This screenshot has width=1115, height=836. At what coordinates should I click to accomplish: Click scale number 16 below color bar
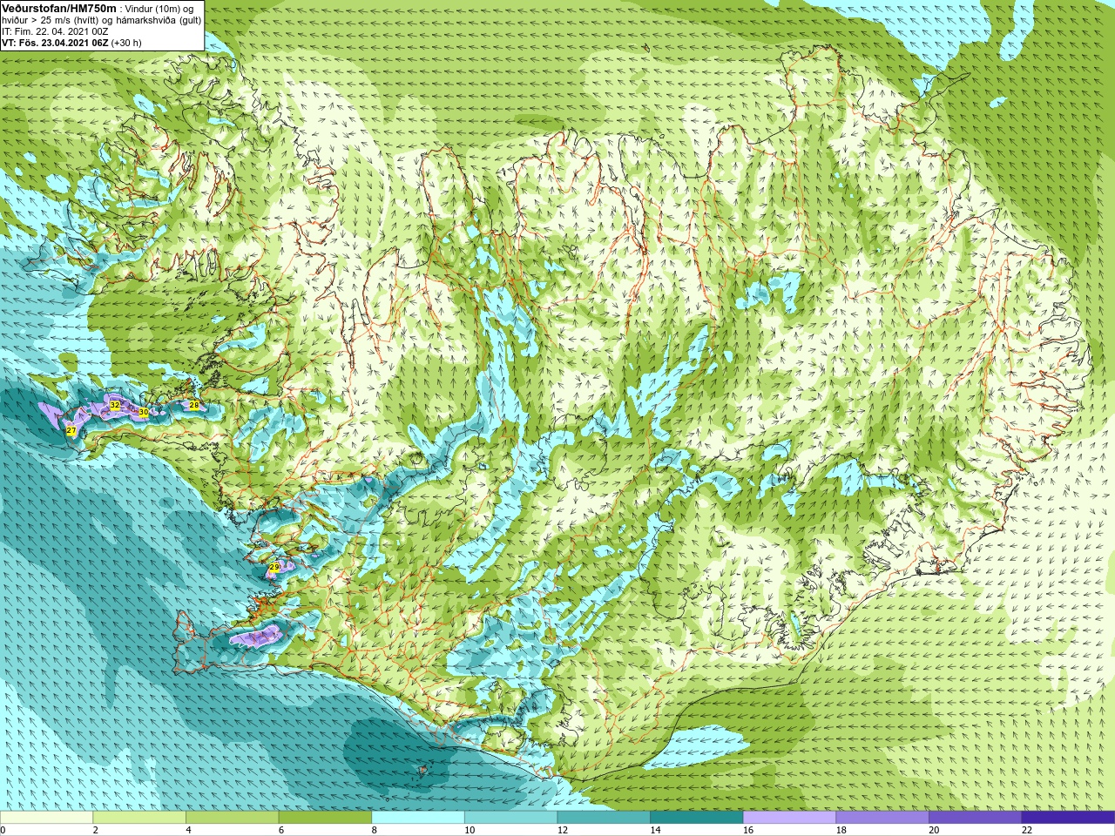pos(747,830)
